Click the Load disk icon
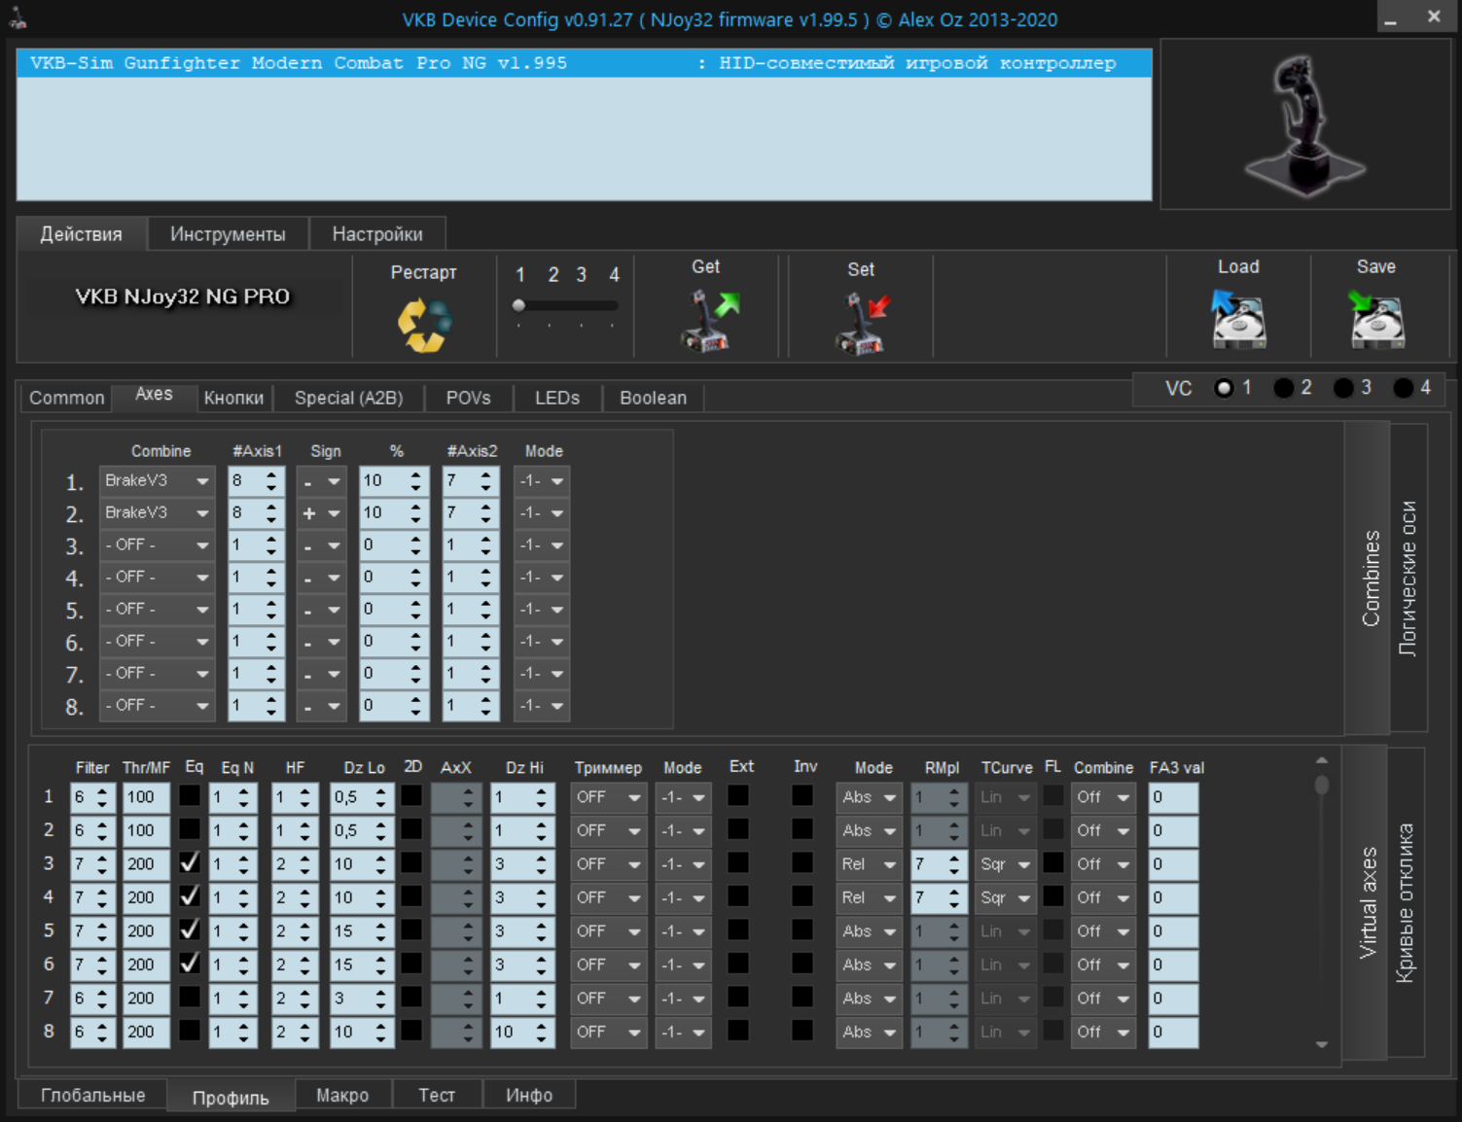This screenshot has width=1462, height=1122. coord(1237,319)
